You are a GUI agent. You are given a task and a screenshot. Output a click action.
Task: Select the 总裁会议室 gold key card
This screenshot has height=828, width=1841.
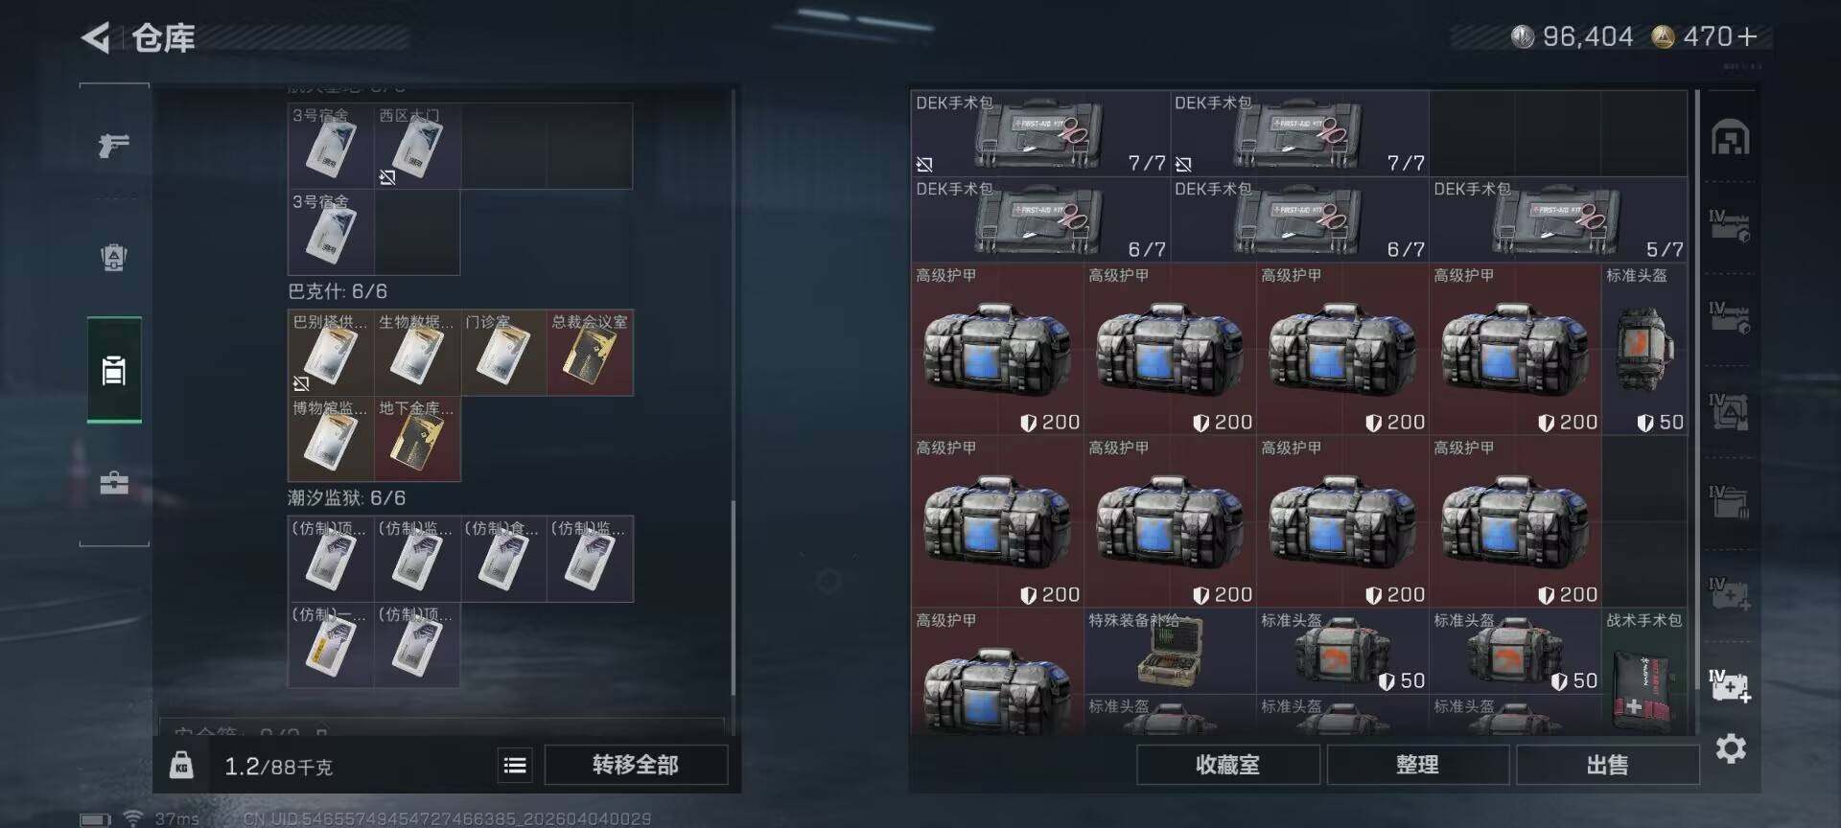590,353
